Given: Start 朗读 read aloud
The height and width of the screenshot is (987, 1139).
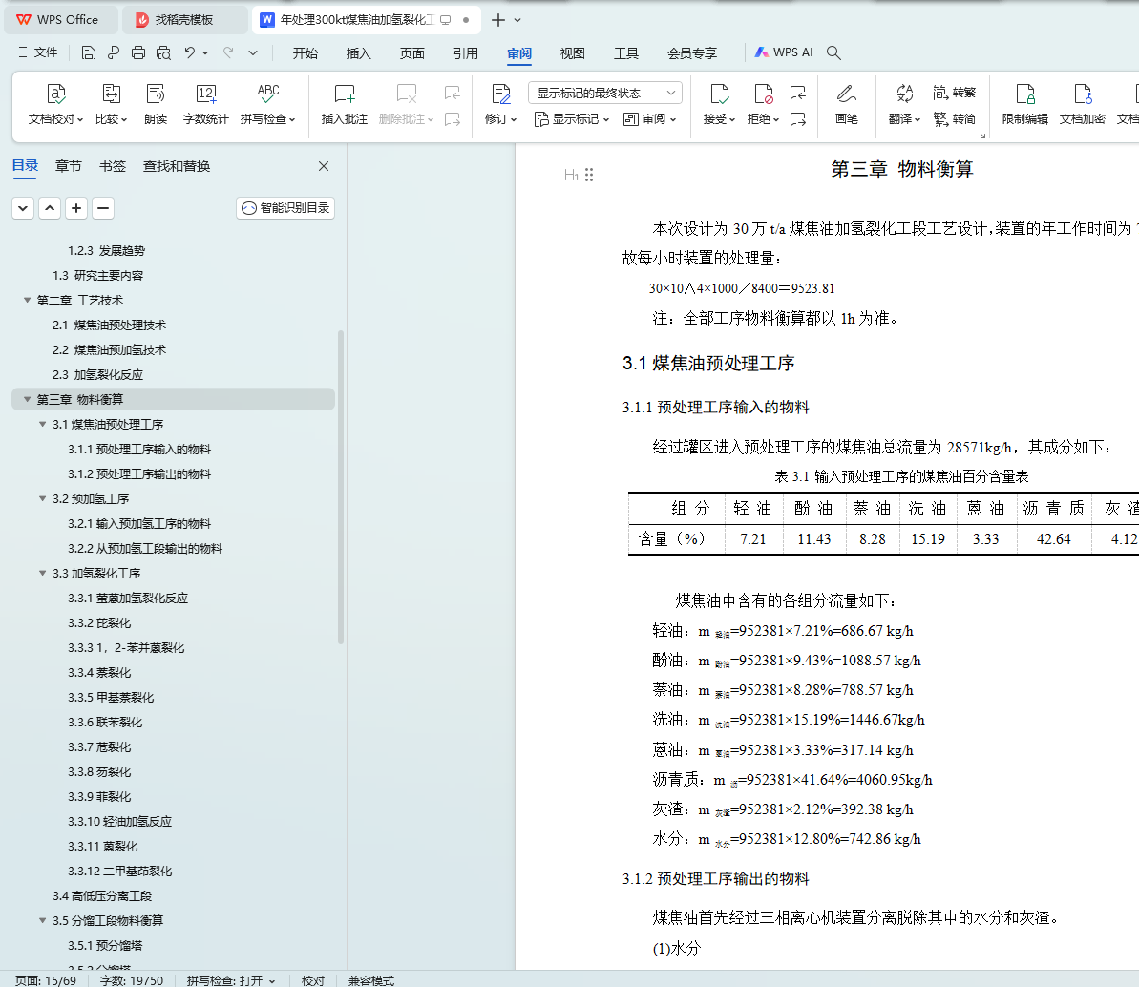Looking at the screenshot, I should pos(156,104).
